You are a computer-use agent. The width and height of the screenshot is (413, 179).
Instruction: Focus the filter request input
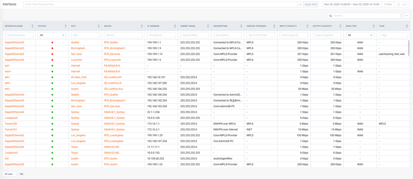(x=160, y=5)
